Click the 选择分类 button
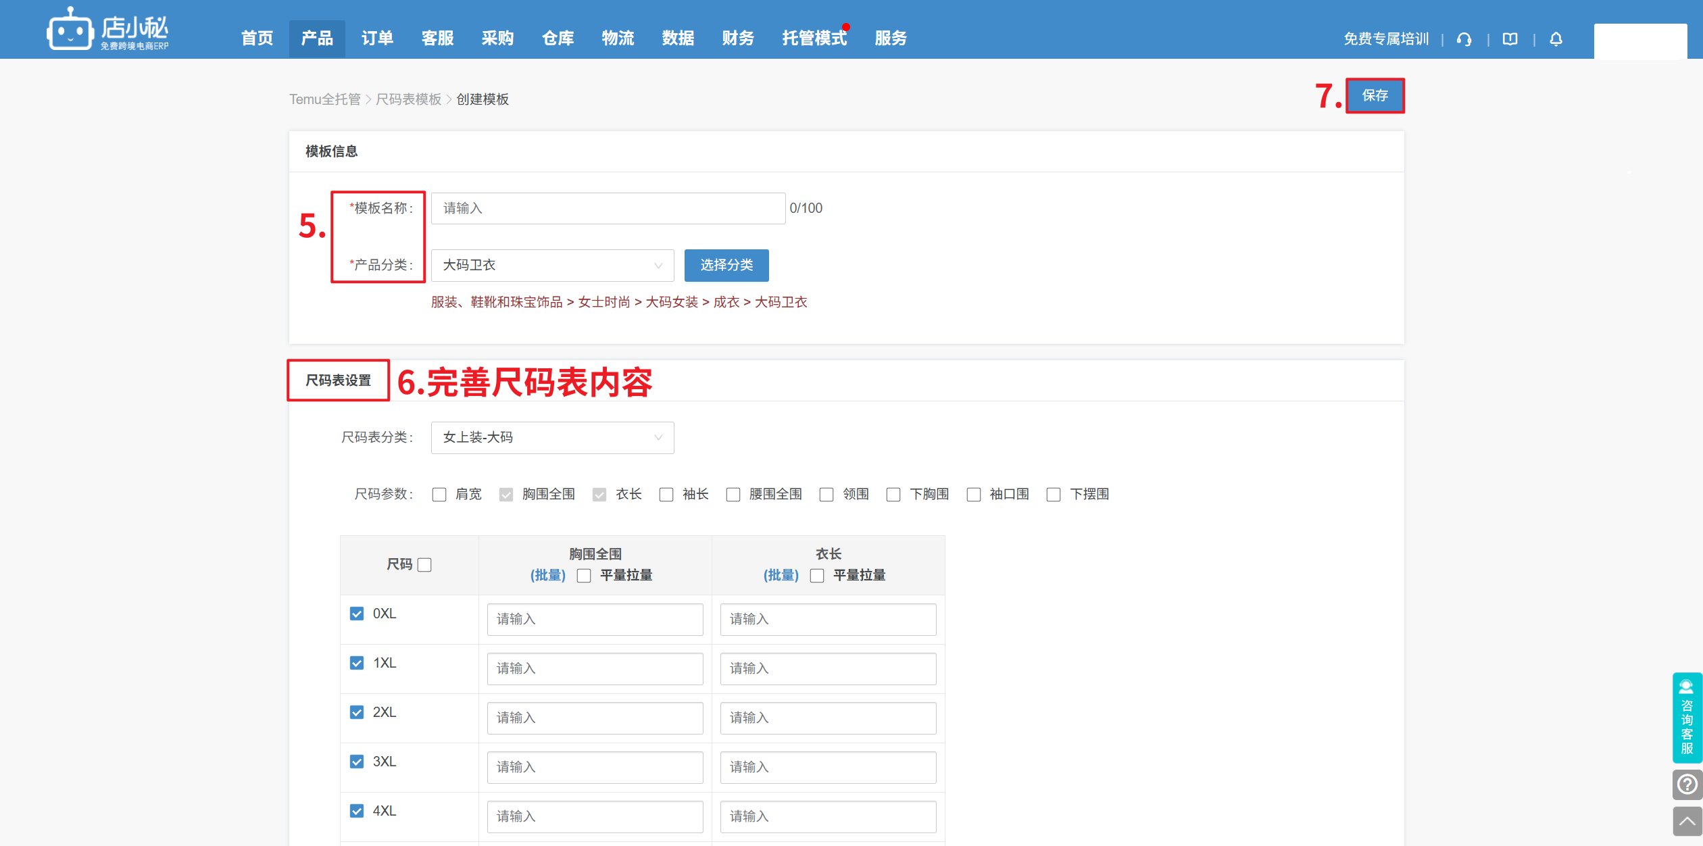This screenshot has width=1703, height=846. click(x=726, y=266)
